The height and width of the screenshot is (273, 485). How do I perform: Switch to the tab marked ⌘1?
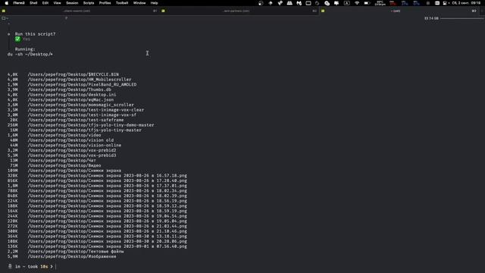80,11
